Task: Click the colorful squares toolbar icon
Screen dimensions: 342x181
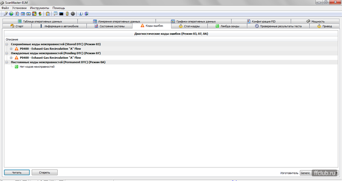Action: [34, 14]
